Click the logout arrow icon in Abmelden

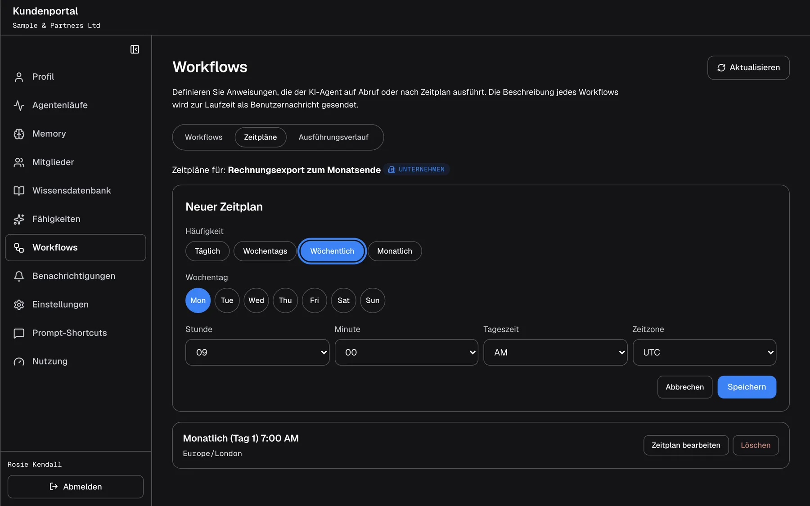pos(54,487)
